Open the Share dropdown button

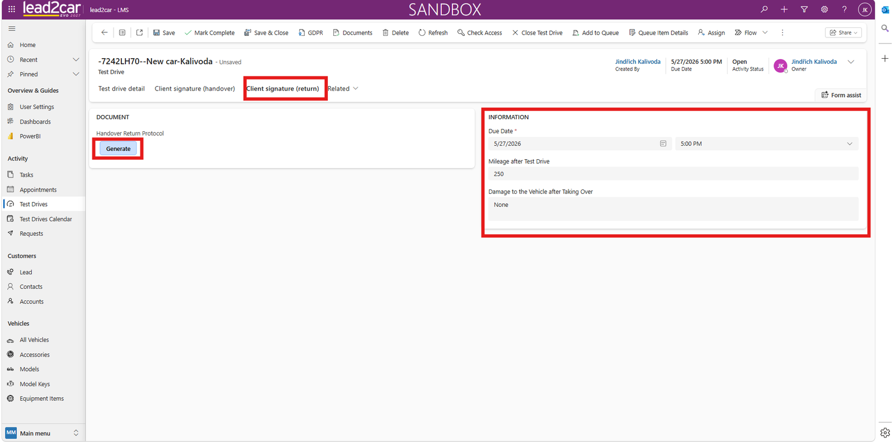pyautogui.click(x=844, y=32)
